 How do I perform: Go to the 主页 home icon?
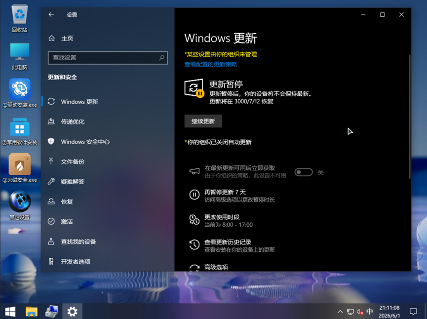point(51,39)
